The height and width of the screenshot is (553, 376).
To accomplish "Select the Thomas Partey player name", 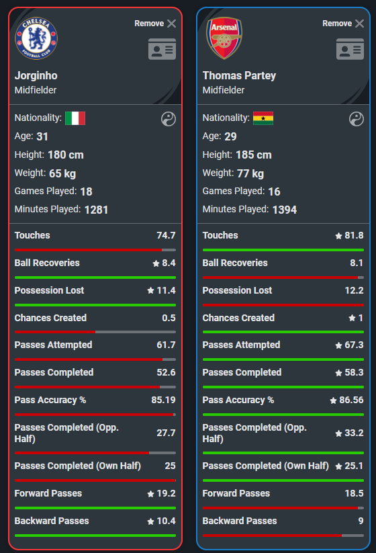I will (x=239, y=75).
